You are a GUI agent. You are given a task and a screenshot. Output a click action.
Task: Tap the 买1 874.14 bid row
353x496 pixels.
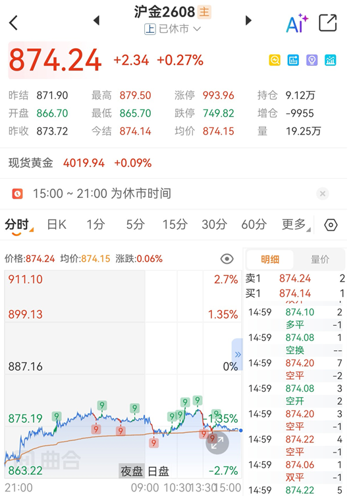295,294
